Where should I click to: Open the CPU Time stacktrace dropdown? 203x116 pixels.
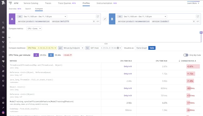42,48
